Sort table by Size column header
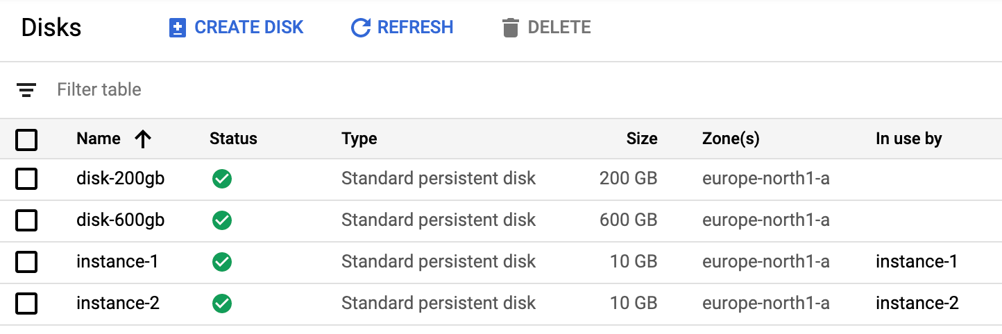This screenshot has height=334, width=1002. (x=641, y=139)
